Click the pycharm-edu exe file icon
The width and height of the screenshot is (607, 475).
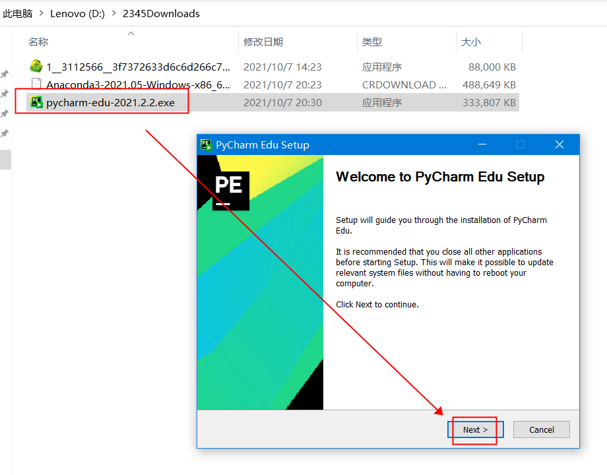coord(36,102)
